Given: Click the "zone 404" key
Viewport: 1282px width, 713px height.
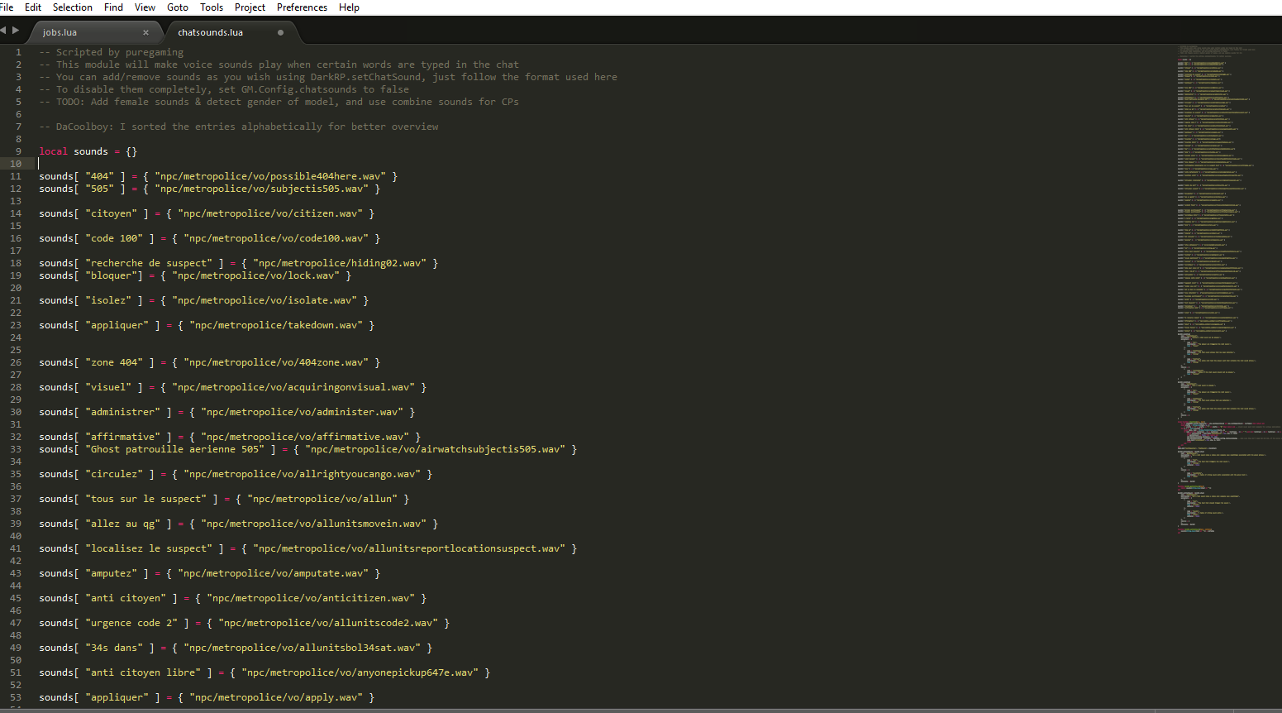Looking at the screenshot, I should (x=114, y=362).
